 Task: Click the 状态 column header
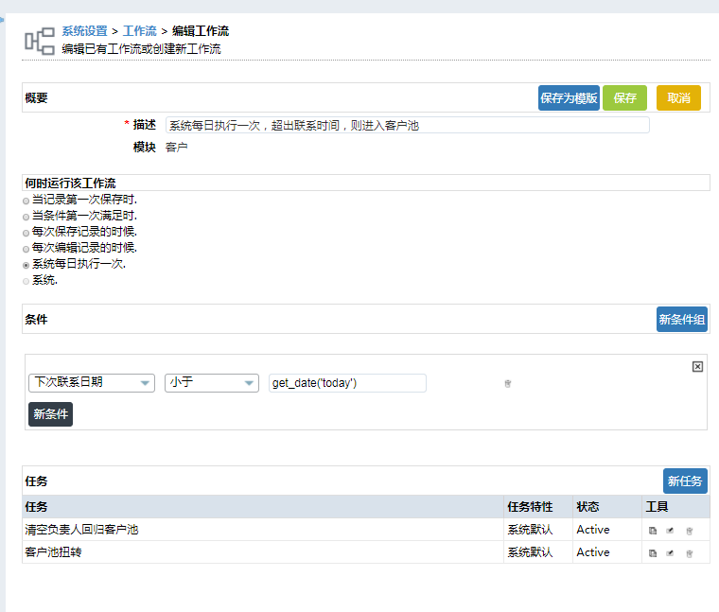click(x=587, y=507)
